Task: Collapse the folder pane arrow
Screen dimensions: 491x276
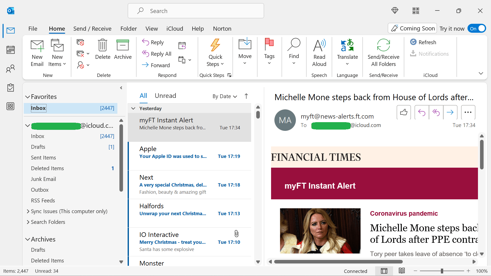Action: pyautogui.click(x=121, y=88)
